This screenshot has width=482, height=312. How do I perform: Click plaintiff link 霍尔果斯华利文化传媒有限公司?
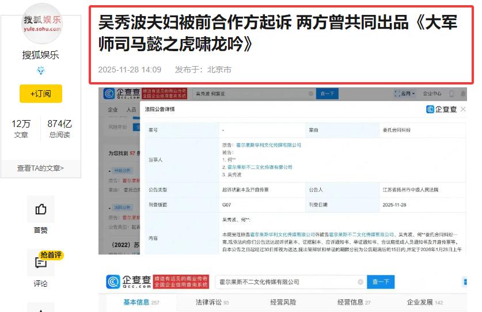coord(269,145)
